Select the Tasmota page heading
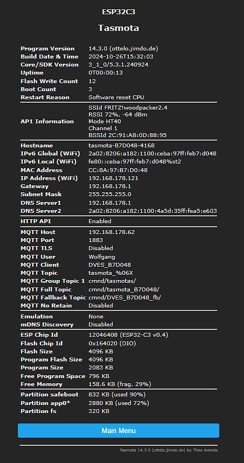The height and width of the screenshot is (463, 244). coord(119,28)
